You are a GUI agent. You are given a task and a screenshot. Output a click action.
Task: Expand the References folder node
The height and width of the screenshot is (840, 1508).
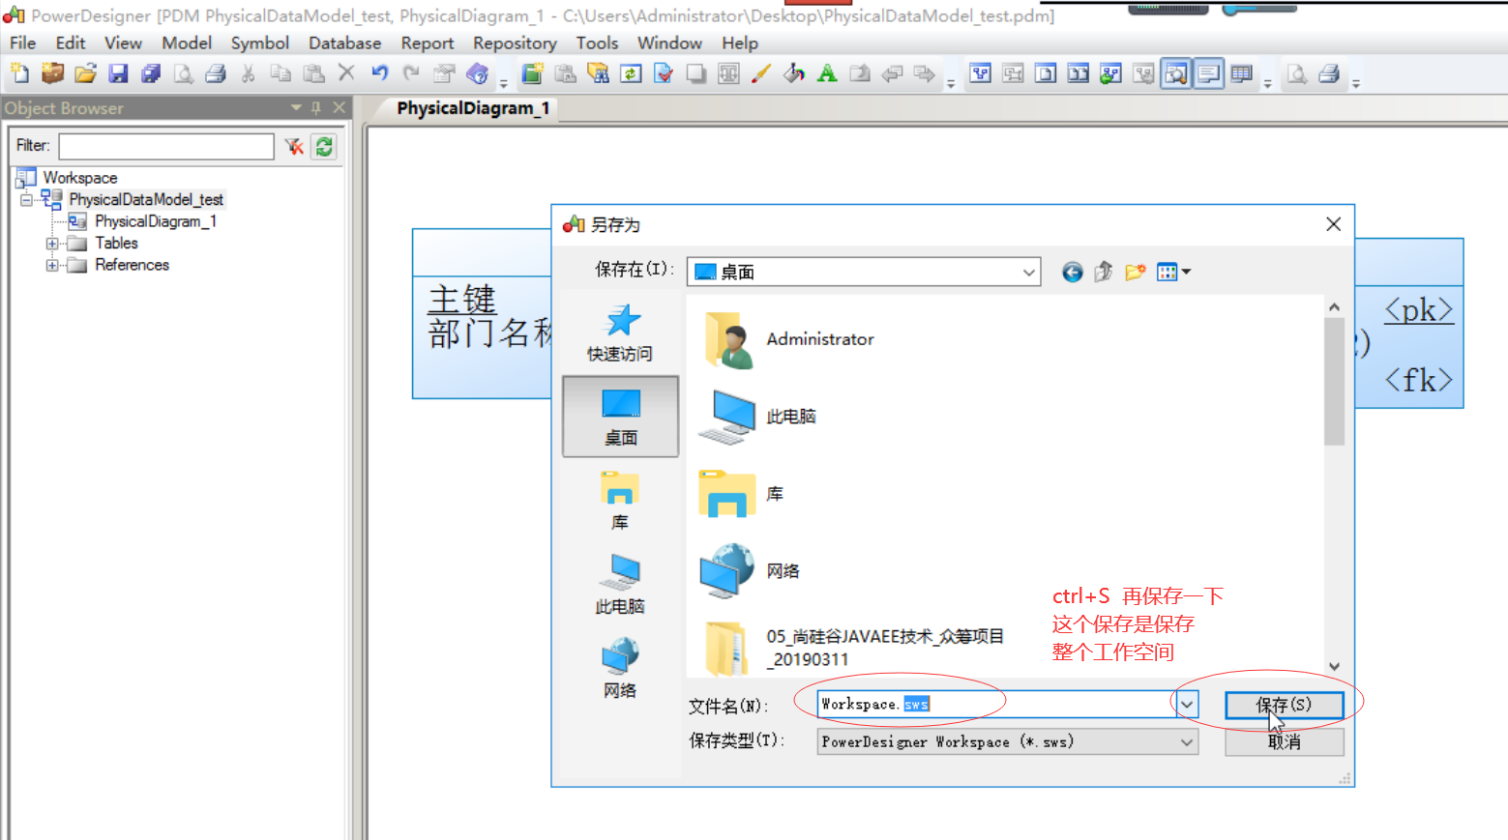(x=52, y=265)
